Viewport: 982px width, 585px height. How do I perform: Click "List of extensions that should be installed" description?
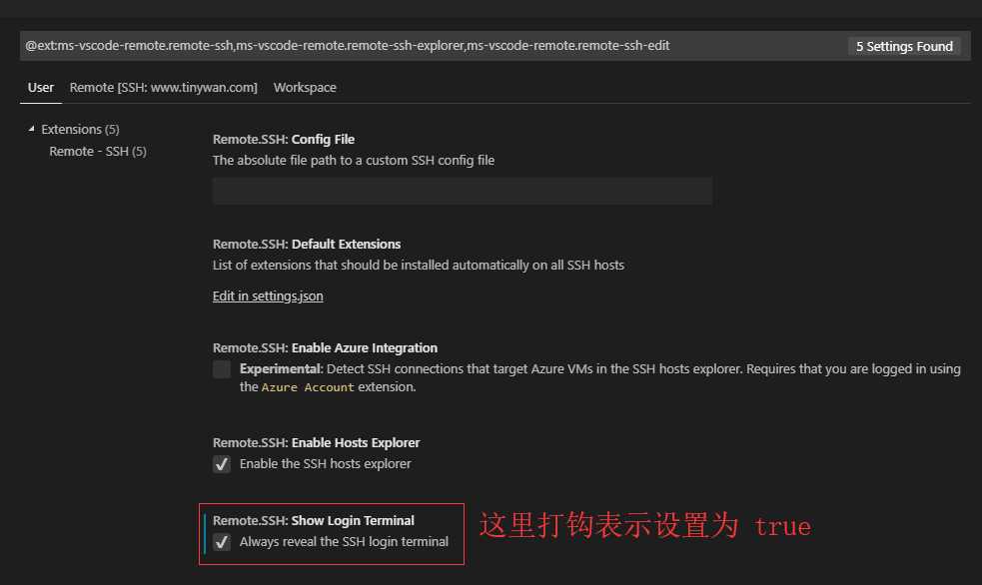click(419, 266)
